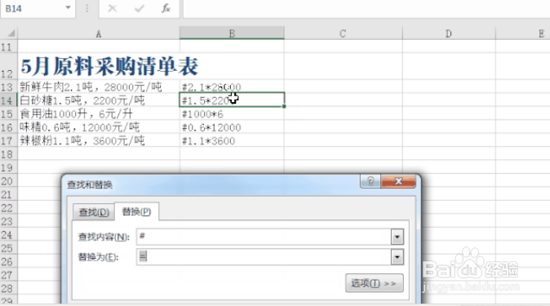Select column B header
Viewport: 550px width, 306px height.
tap(232, 33)
